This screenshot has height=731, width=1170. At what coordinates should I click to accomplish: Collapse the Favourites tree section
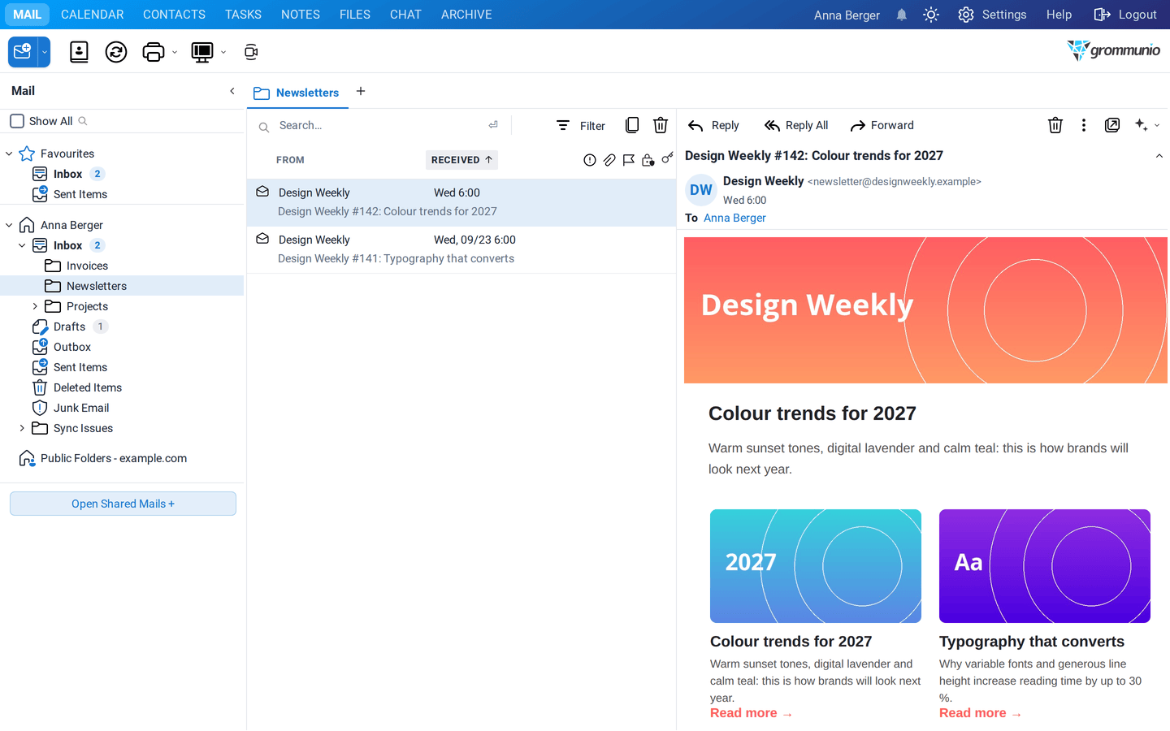coord(9,154)
